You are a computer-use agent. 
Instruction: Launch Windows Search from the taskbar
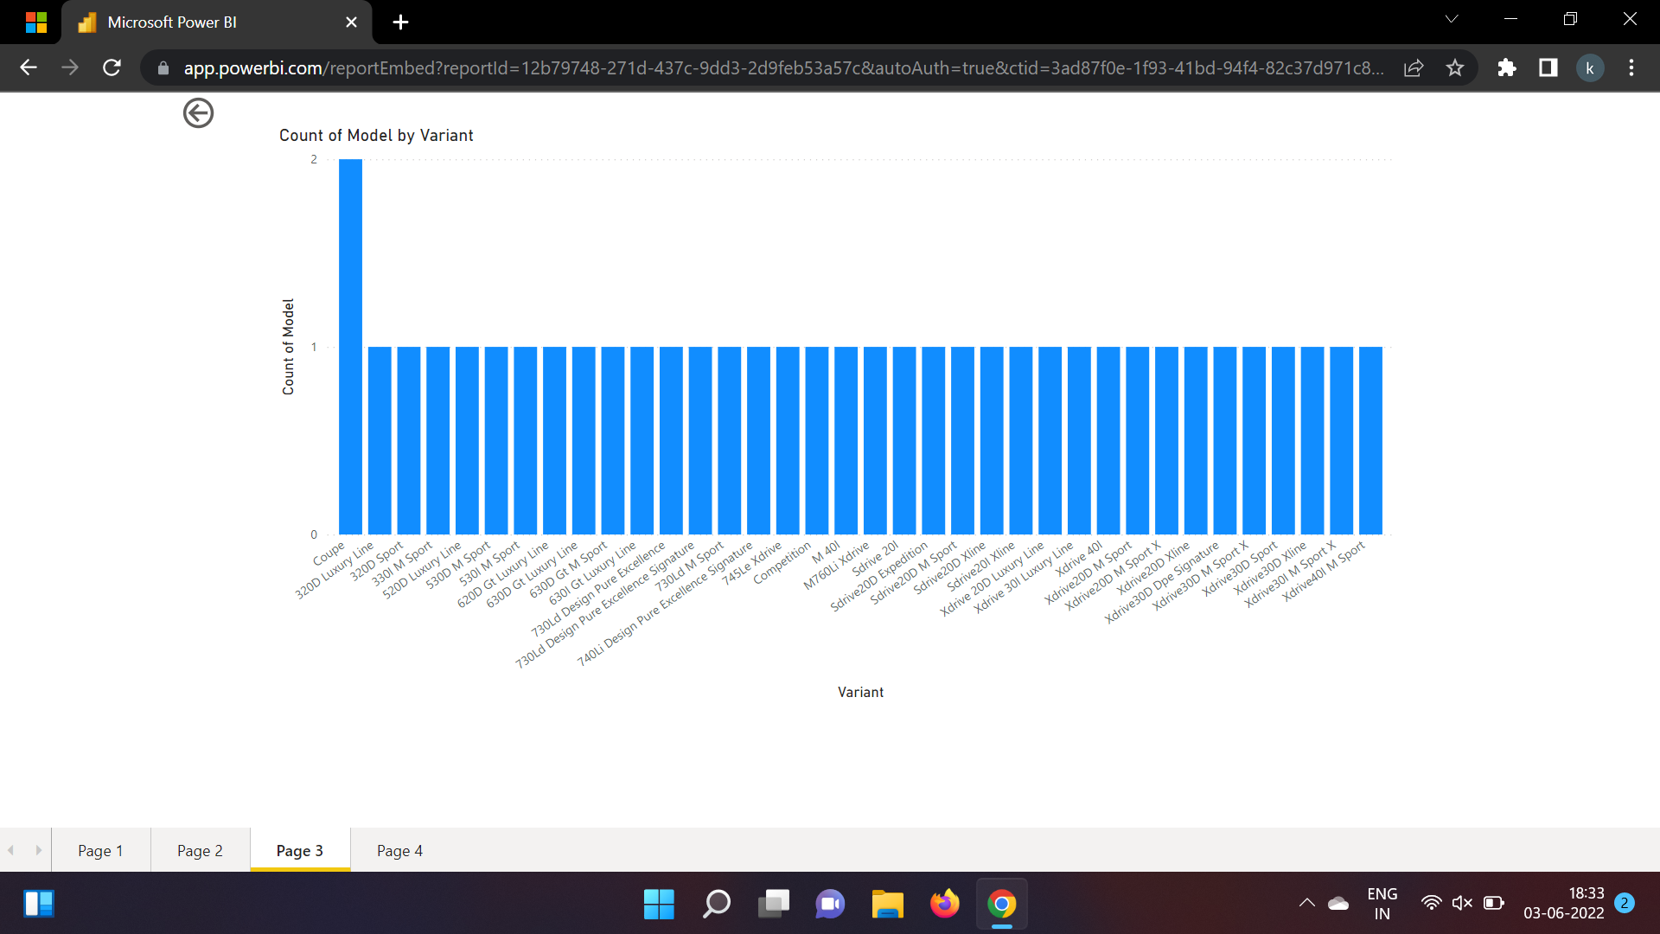[716, 904]
